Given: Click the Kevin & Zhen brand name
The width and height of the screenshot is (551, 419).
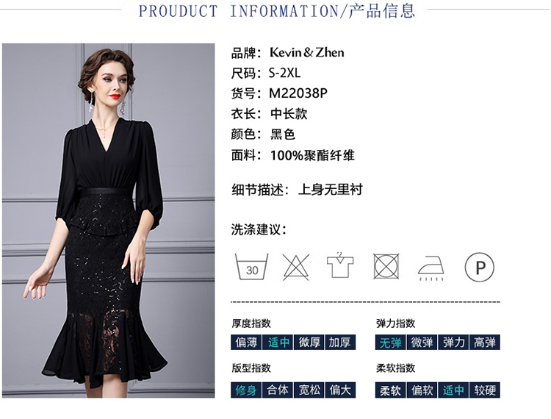Looking at the screenshot, I should click(306, 52).
